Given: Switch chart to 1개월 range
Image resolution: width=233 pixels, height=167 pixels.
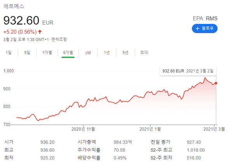Looking at the screenshot, I should click(x=47, y=53).
